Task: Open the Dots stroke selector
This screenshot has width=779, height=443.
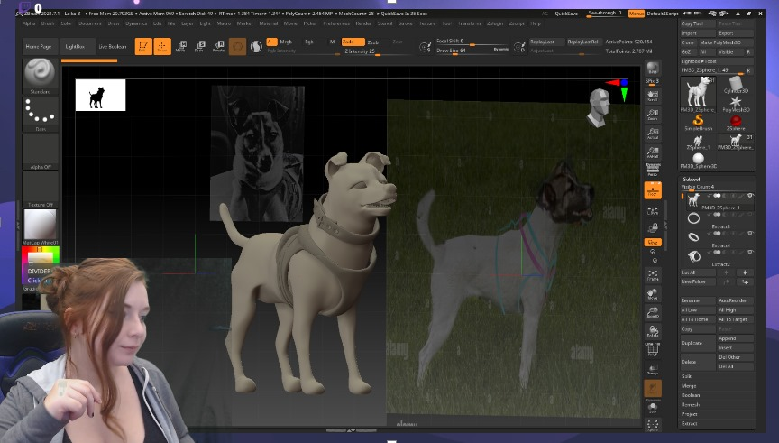Action: [x=41, y=114]
